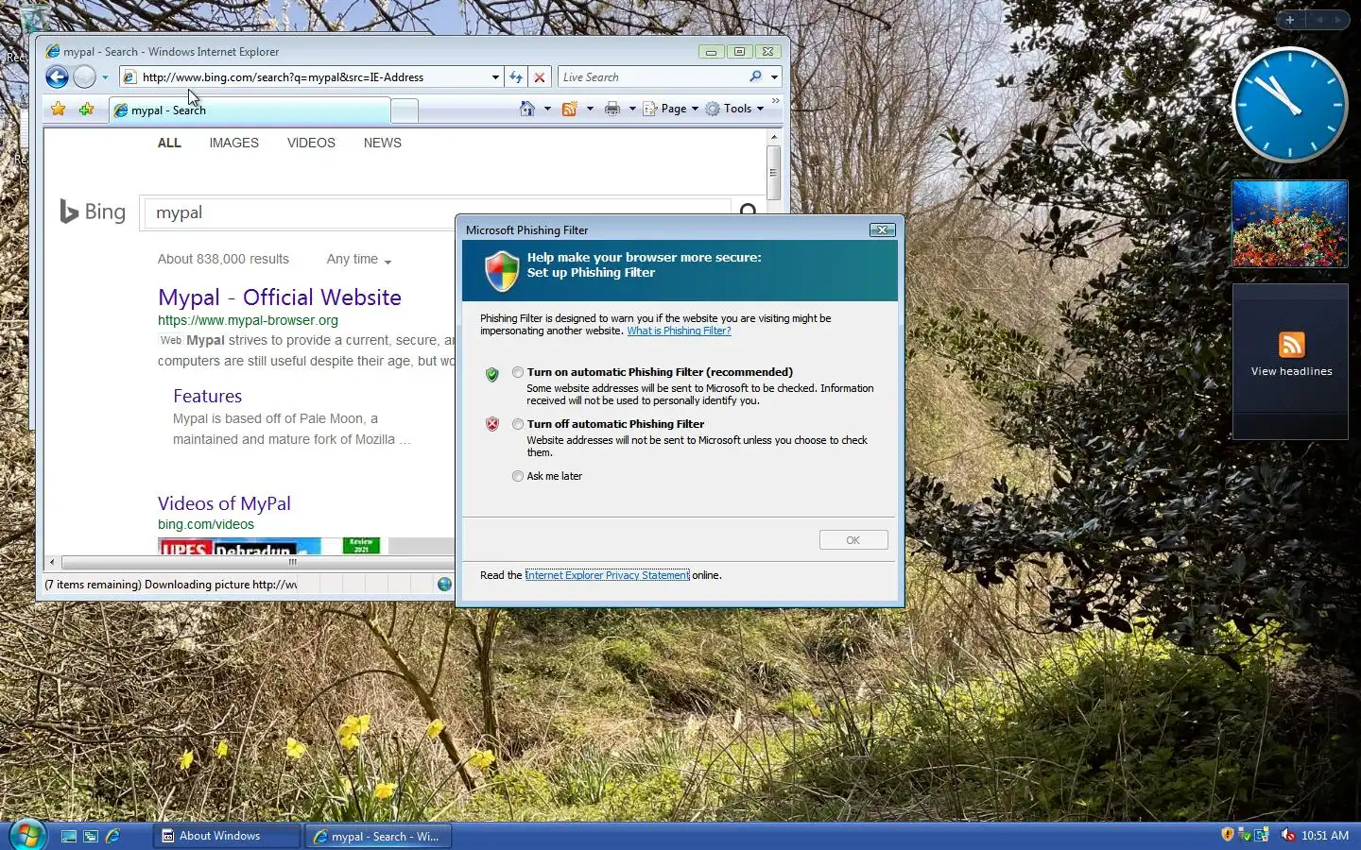Expand the Print dropdown arrow
Screen dimensions: 1361x850
(x=632, y=109)
